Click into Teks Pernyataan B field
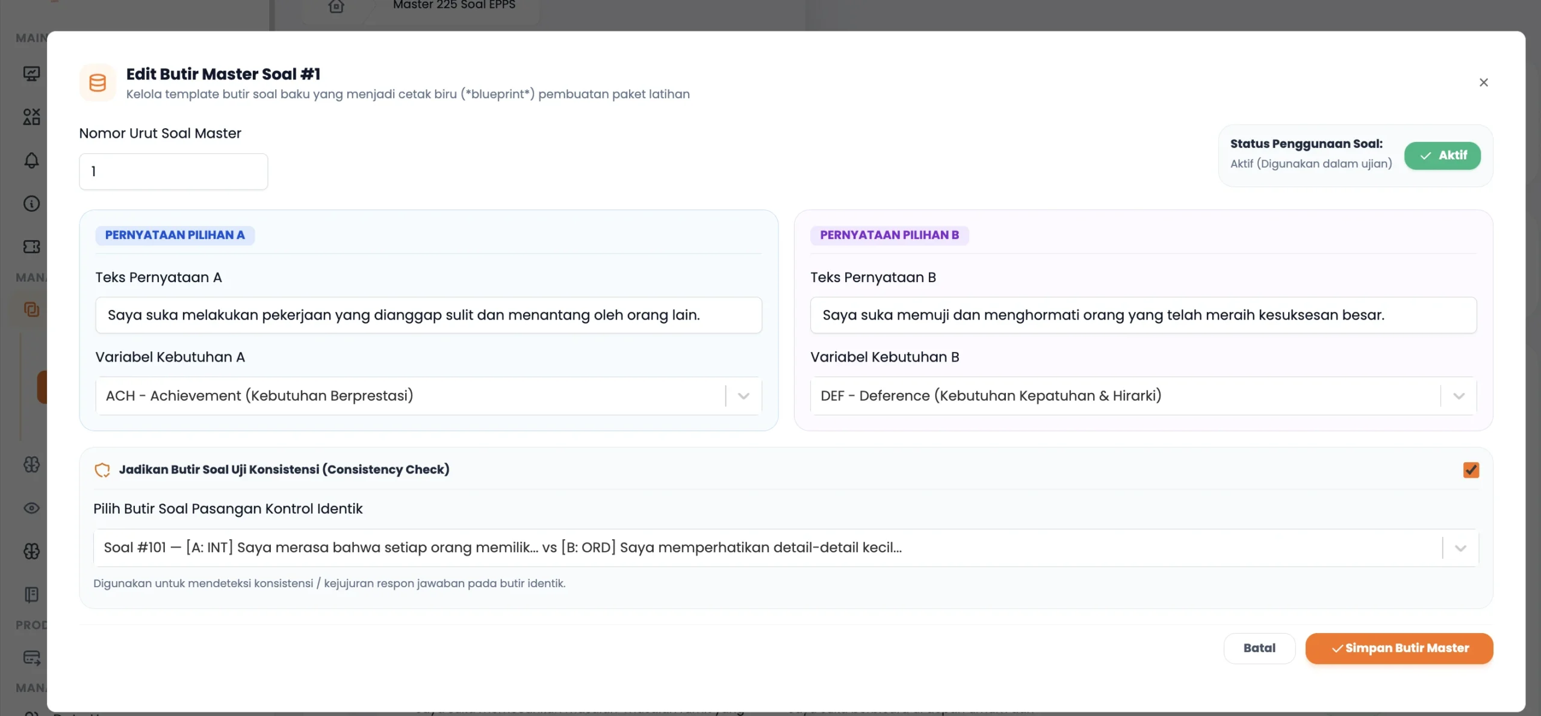This screenshot has width=1541, height=716. pos(1143,315)
